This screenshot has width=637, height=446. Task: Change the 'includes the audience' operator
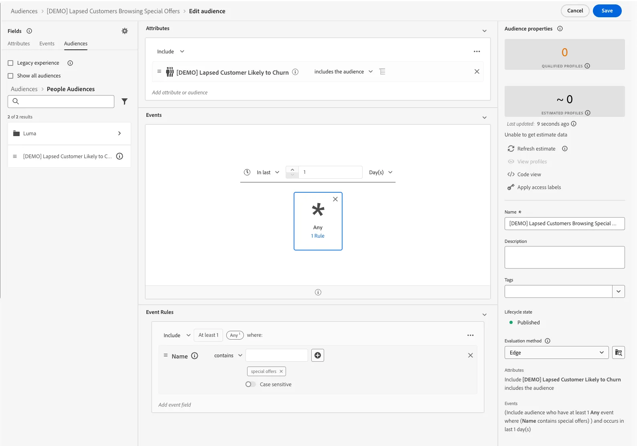[x=343, y=71]
